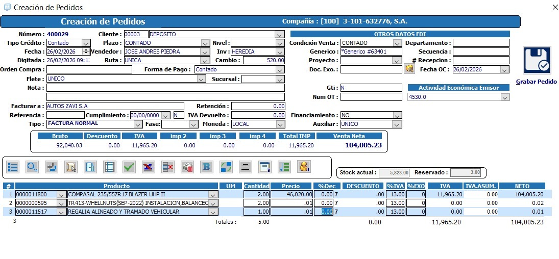Open the Vendedor dropdown
This screenshot has height=259, width=559.
coord(205,51)
